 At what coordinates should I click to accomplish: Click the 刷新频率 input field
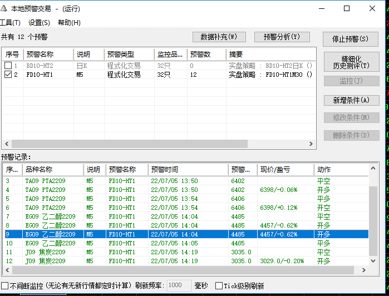[x=179, y=285]
